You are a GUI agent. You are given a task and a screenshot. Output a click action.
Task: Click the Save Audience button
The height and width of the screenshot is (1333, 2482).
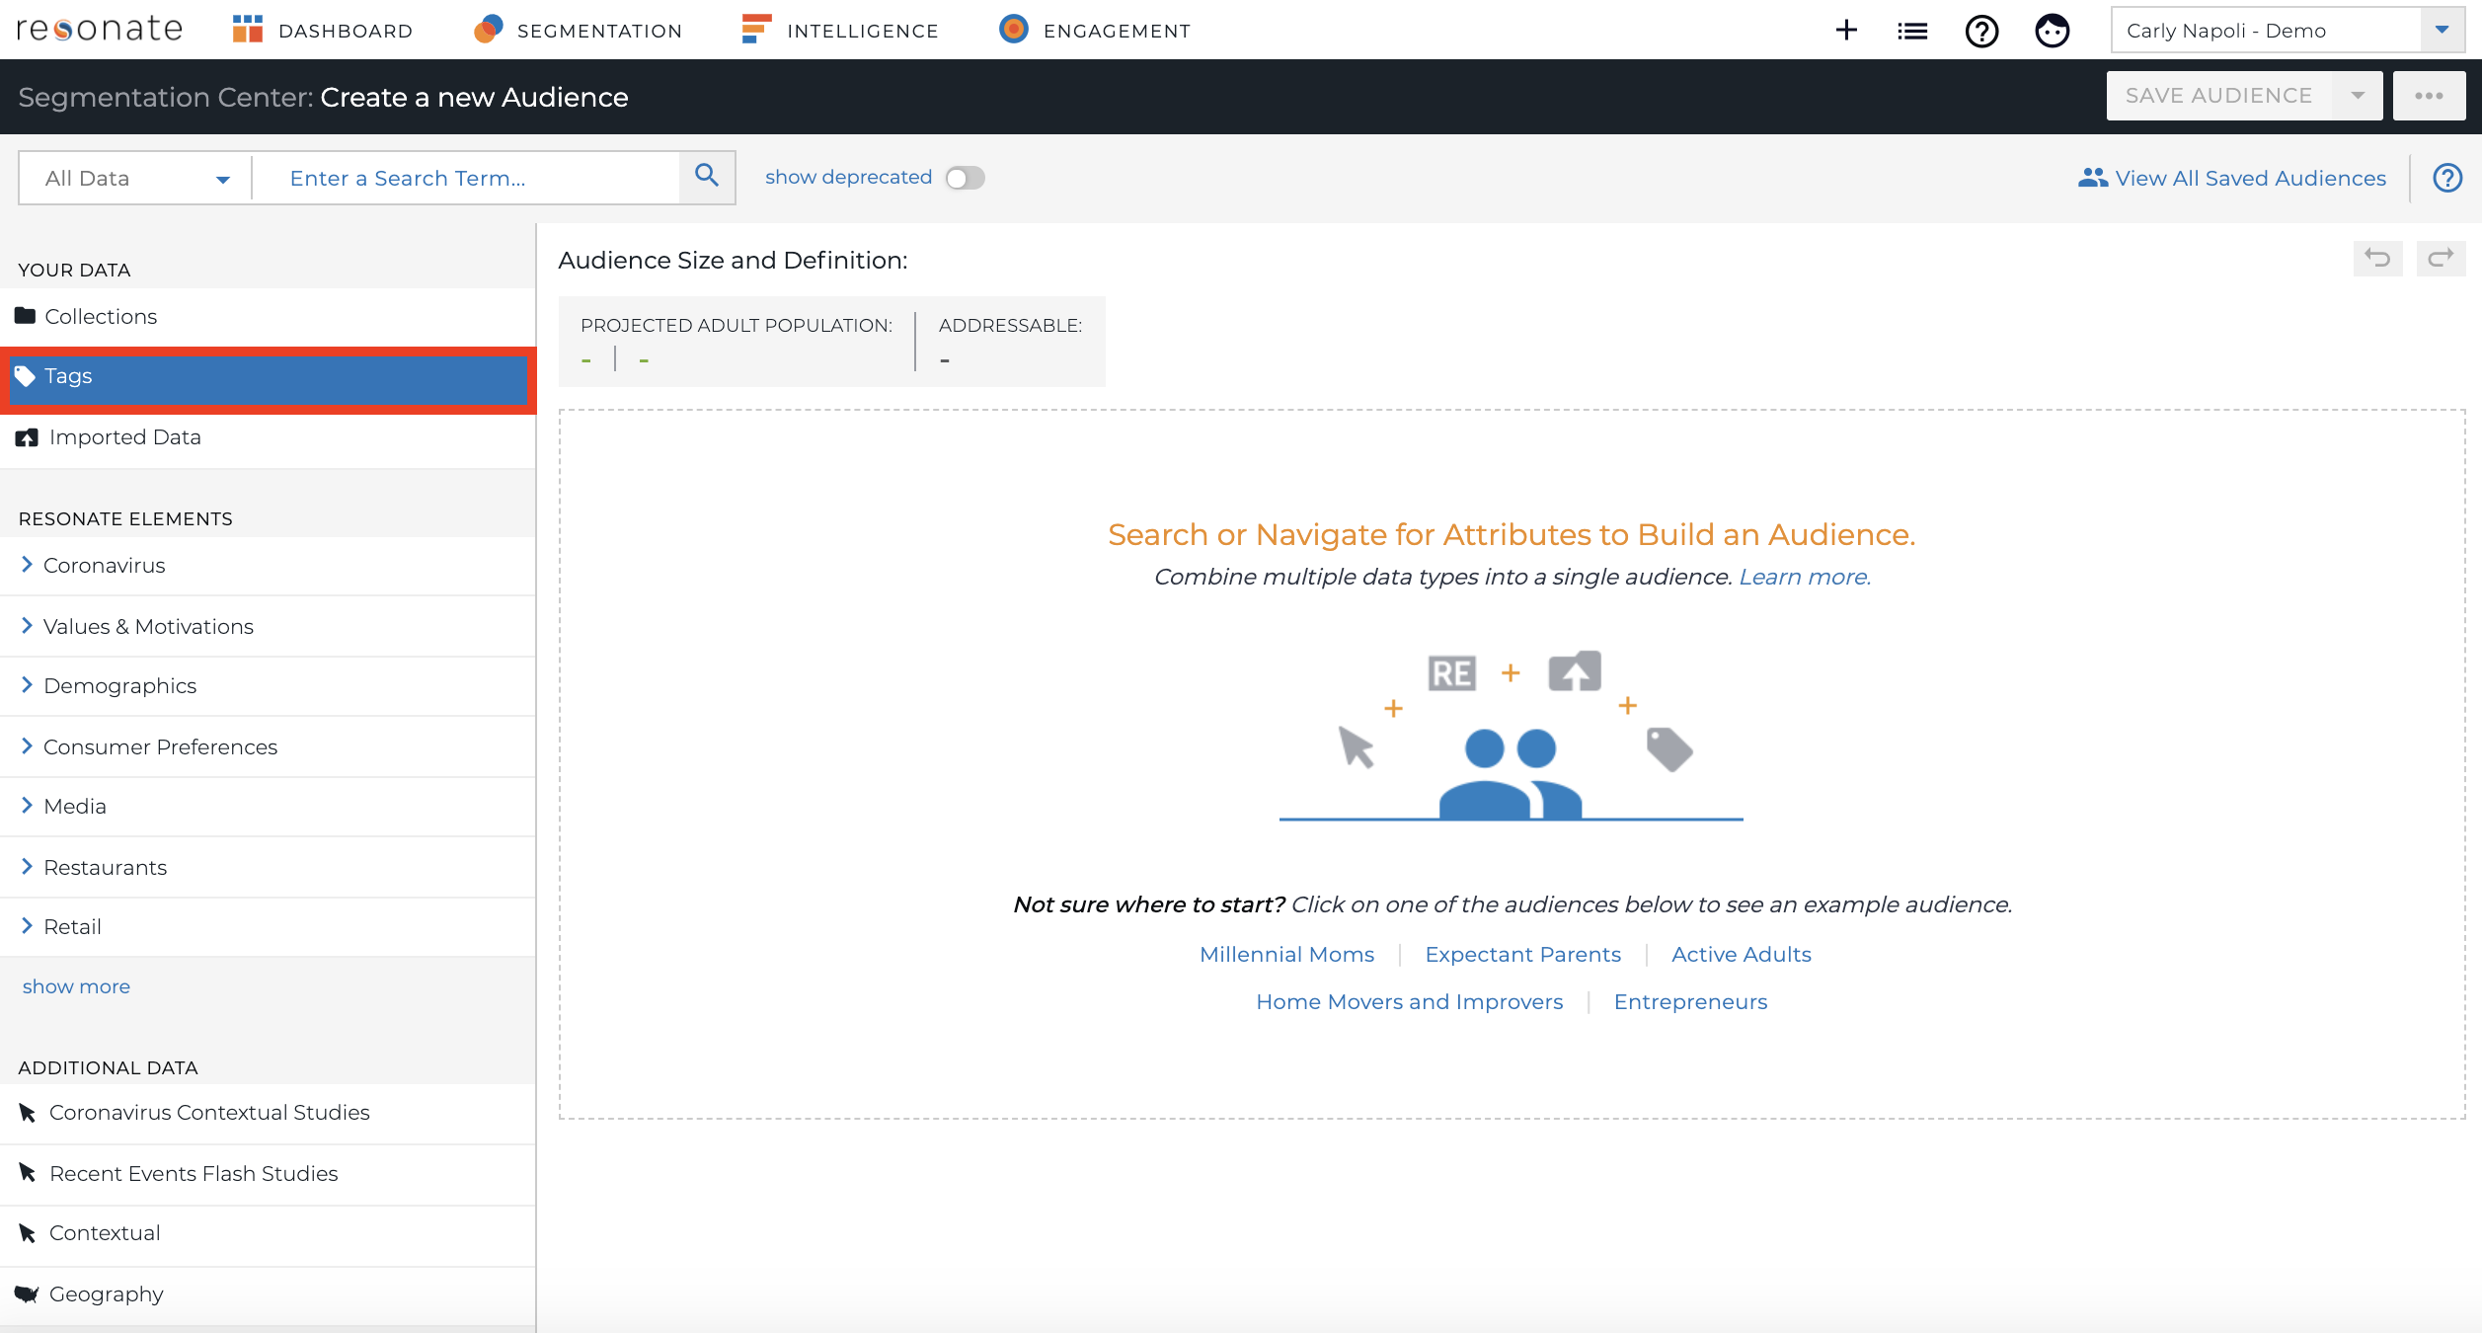pos(2219,96)
